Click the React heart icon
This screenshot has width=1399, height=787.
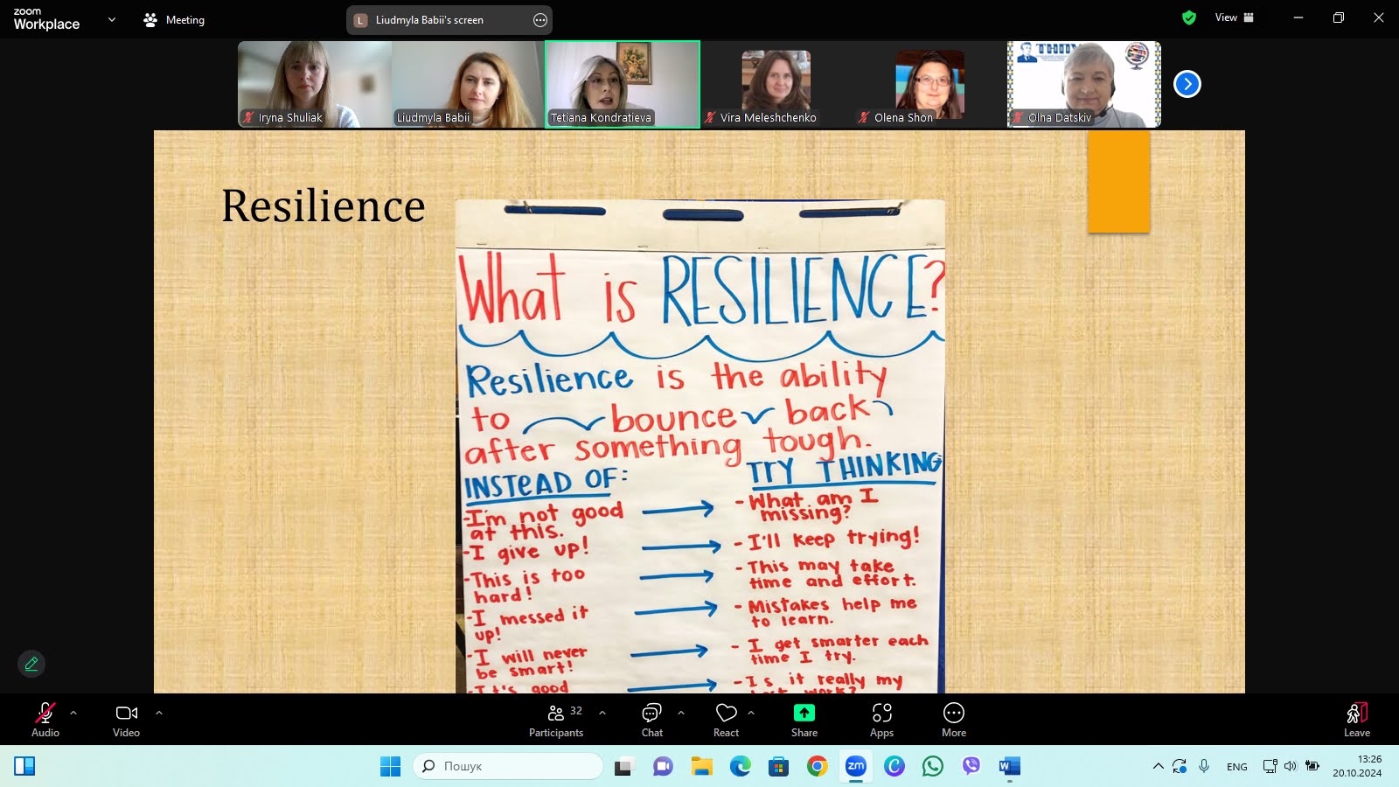[726, 720]
